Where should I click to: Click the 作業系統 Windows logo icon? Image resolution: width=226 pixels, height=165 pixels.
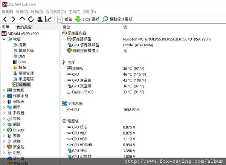(9, 96)
